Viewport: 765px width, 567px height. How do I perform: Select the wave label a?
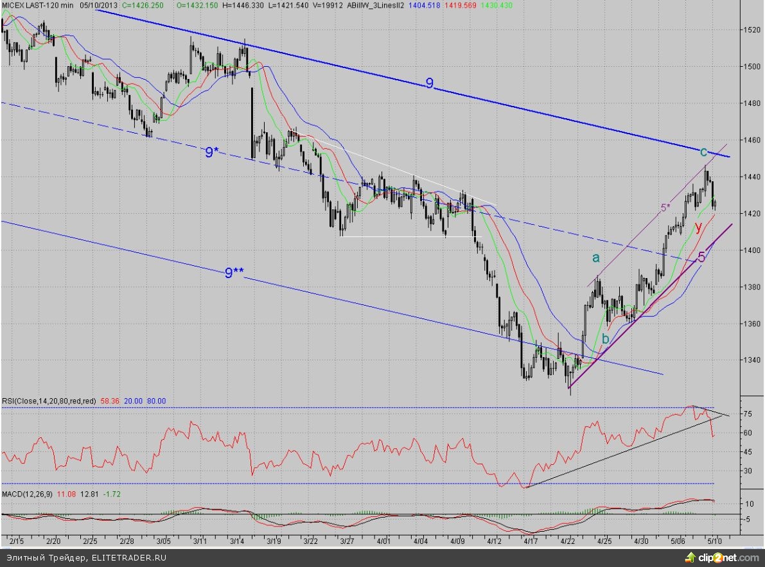coord(595,257)
